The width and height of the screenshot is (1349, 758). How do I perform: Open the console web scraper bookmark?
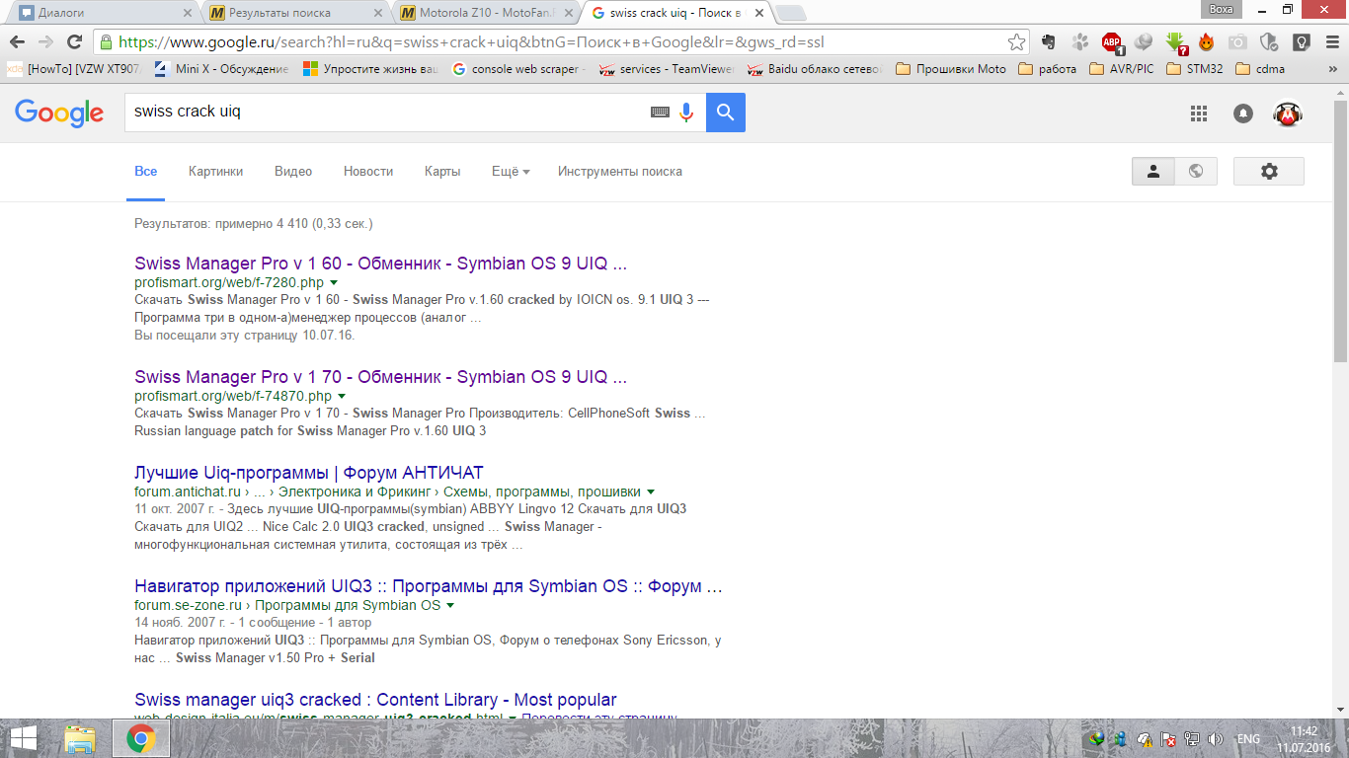click(519, 69)
